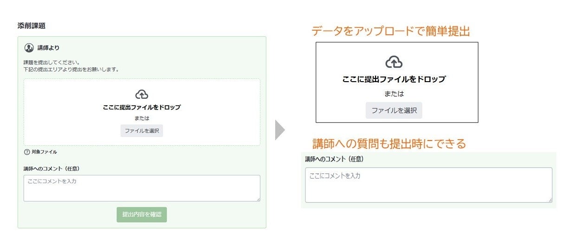Click the 添削課題 heading
Viewport: 562px width, 250px height.
click(x=32, y=26)
